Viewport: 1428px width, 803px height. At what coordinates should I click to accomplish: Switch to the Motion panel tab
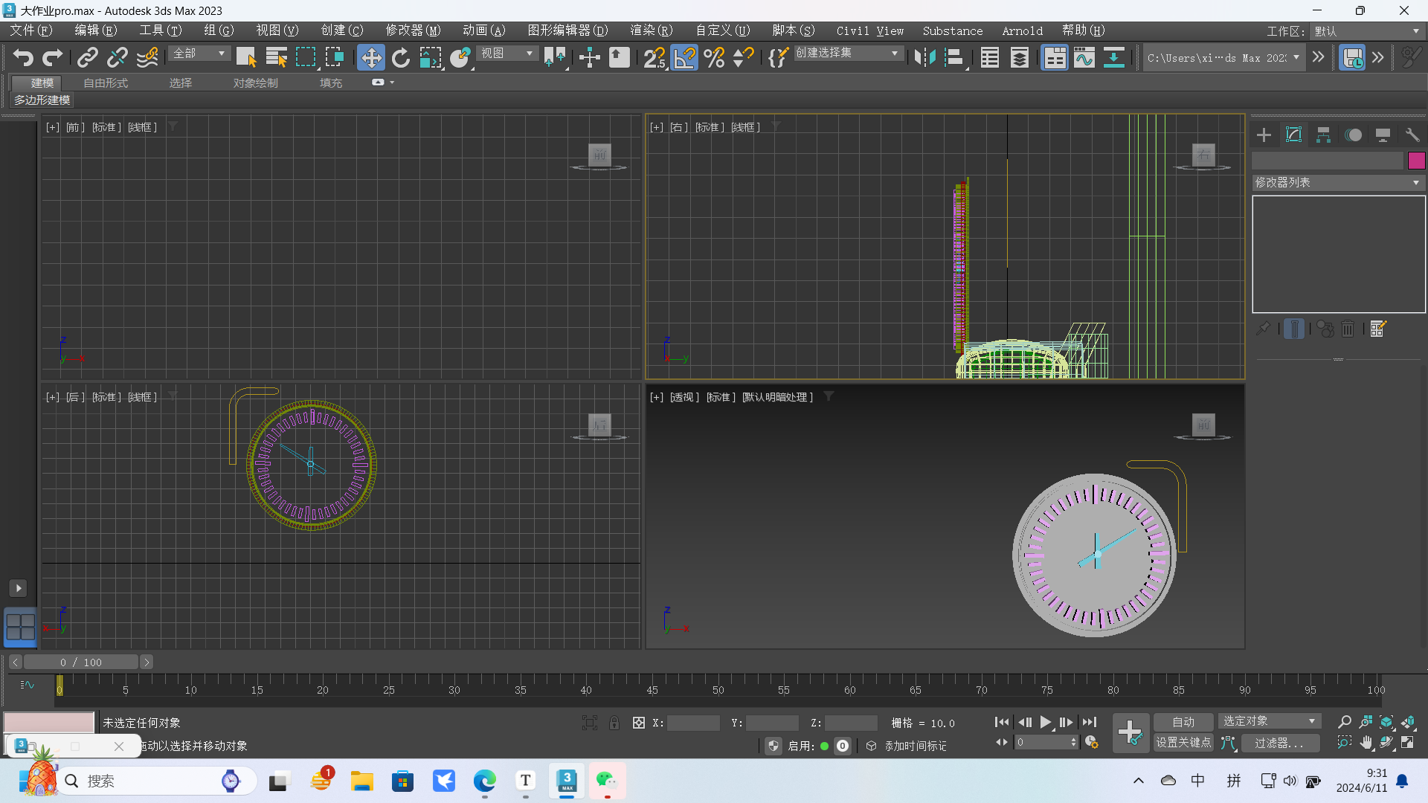(x=1354, y=135)
